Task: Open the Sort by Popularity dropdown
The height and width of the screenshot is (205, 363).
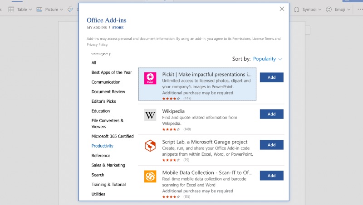Action: pos(267,59)
